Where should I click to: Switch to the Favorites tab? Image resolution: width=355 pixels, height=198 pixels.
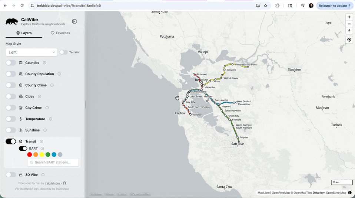[60, 33]
